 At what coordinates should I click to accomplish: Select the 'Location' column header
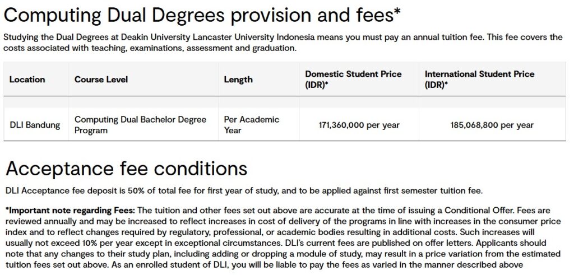pos(27,80)
